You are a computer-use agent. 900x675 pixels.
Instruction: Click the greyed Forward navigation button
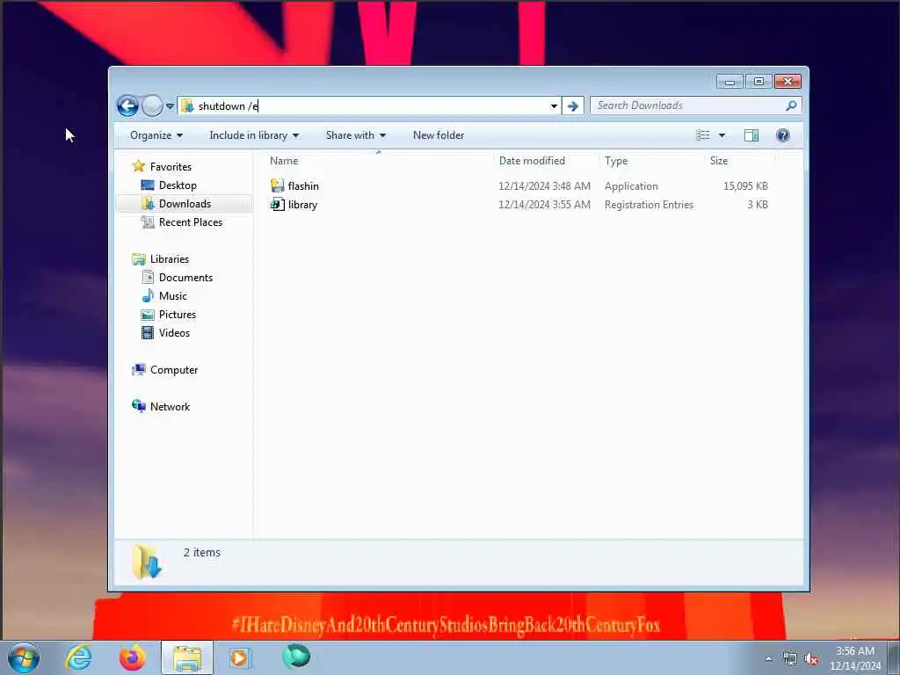tap(152, 105)
